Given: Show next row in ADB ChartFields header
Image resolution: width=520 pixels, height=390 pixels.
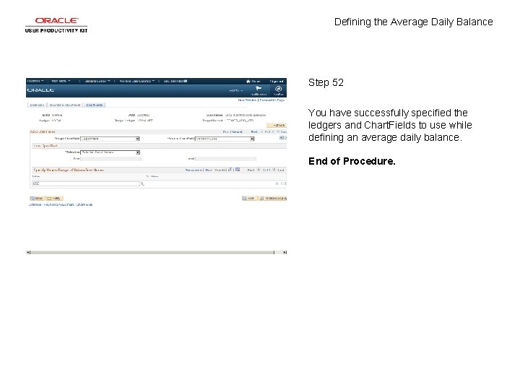Looking at the screenshot, I should pyautogui.click(x=278, y=131).
